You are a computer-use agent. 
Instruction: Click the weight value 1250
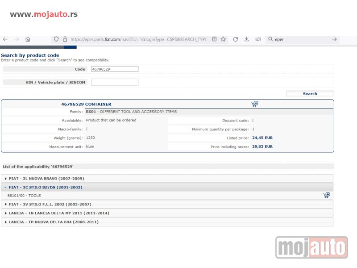pos(91,138)
